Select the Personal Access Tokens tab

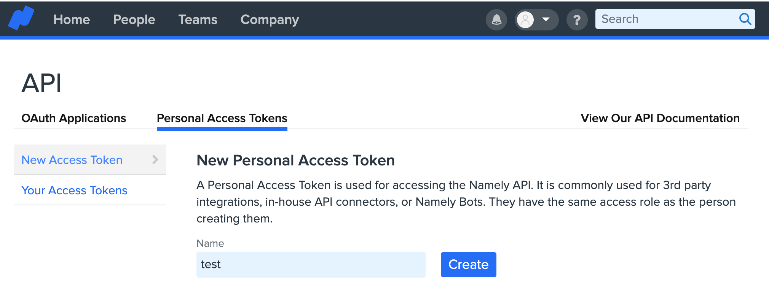[222, 118]
